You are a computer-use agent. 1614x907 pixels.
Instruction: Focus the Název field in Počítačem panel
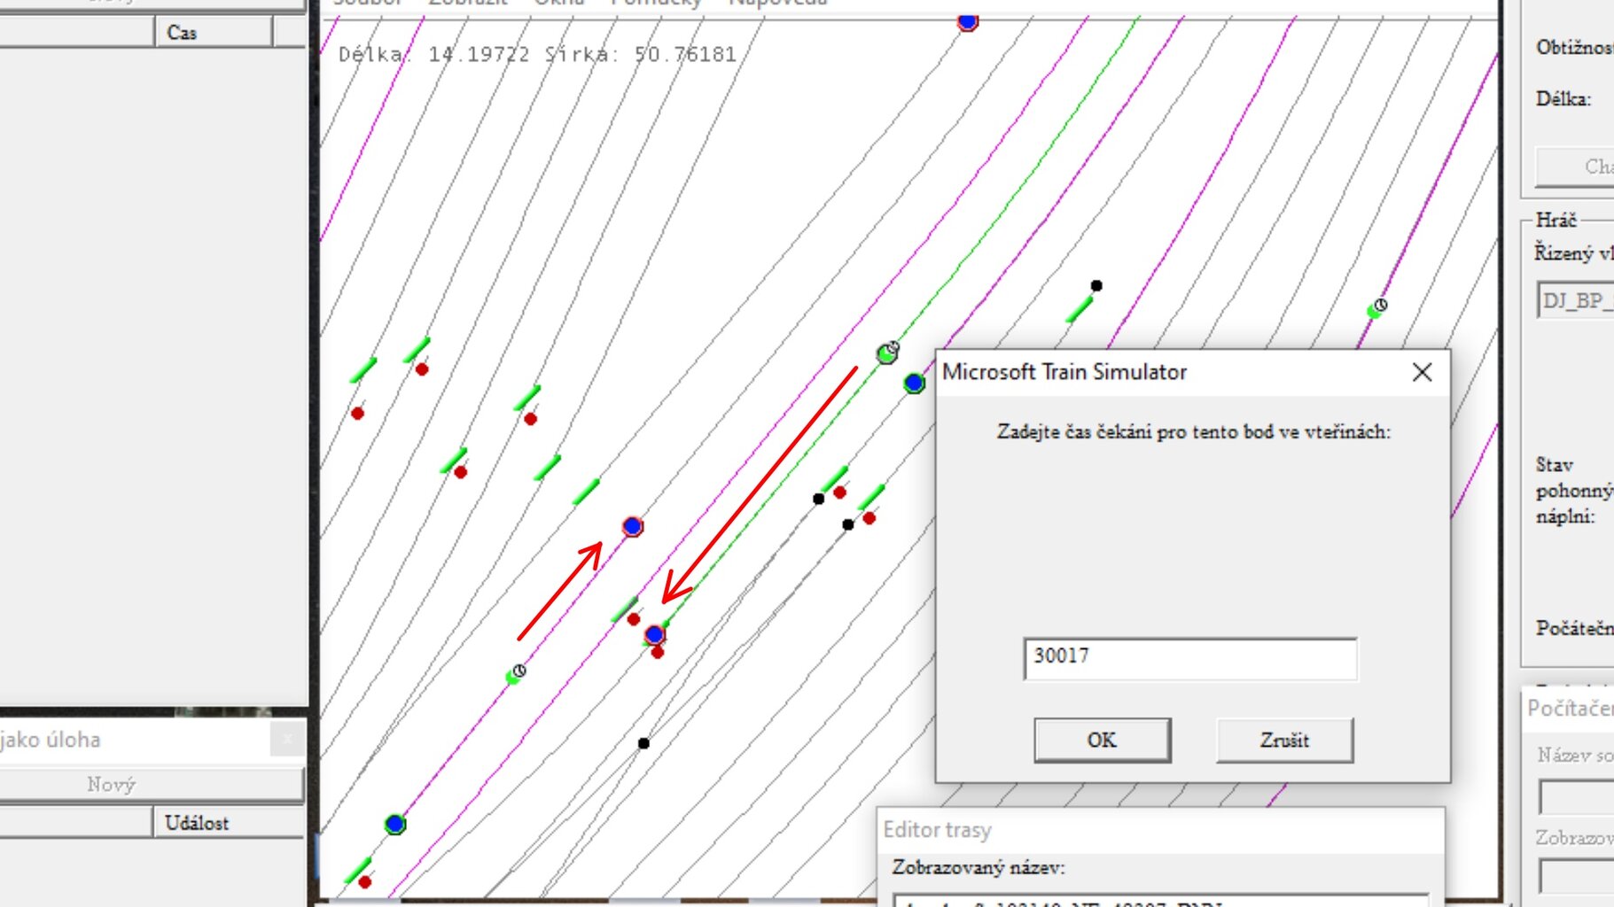[1576, 796]
